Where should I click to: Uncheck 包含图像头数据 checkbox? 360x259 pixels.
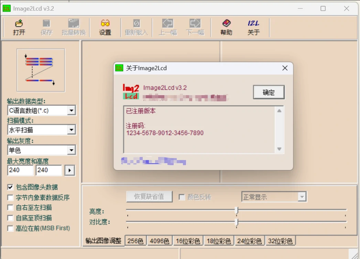pyautogui.click(x=10, y=188)
